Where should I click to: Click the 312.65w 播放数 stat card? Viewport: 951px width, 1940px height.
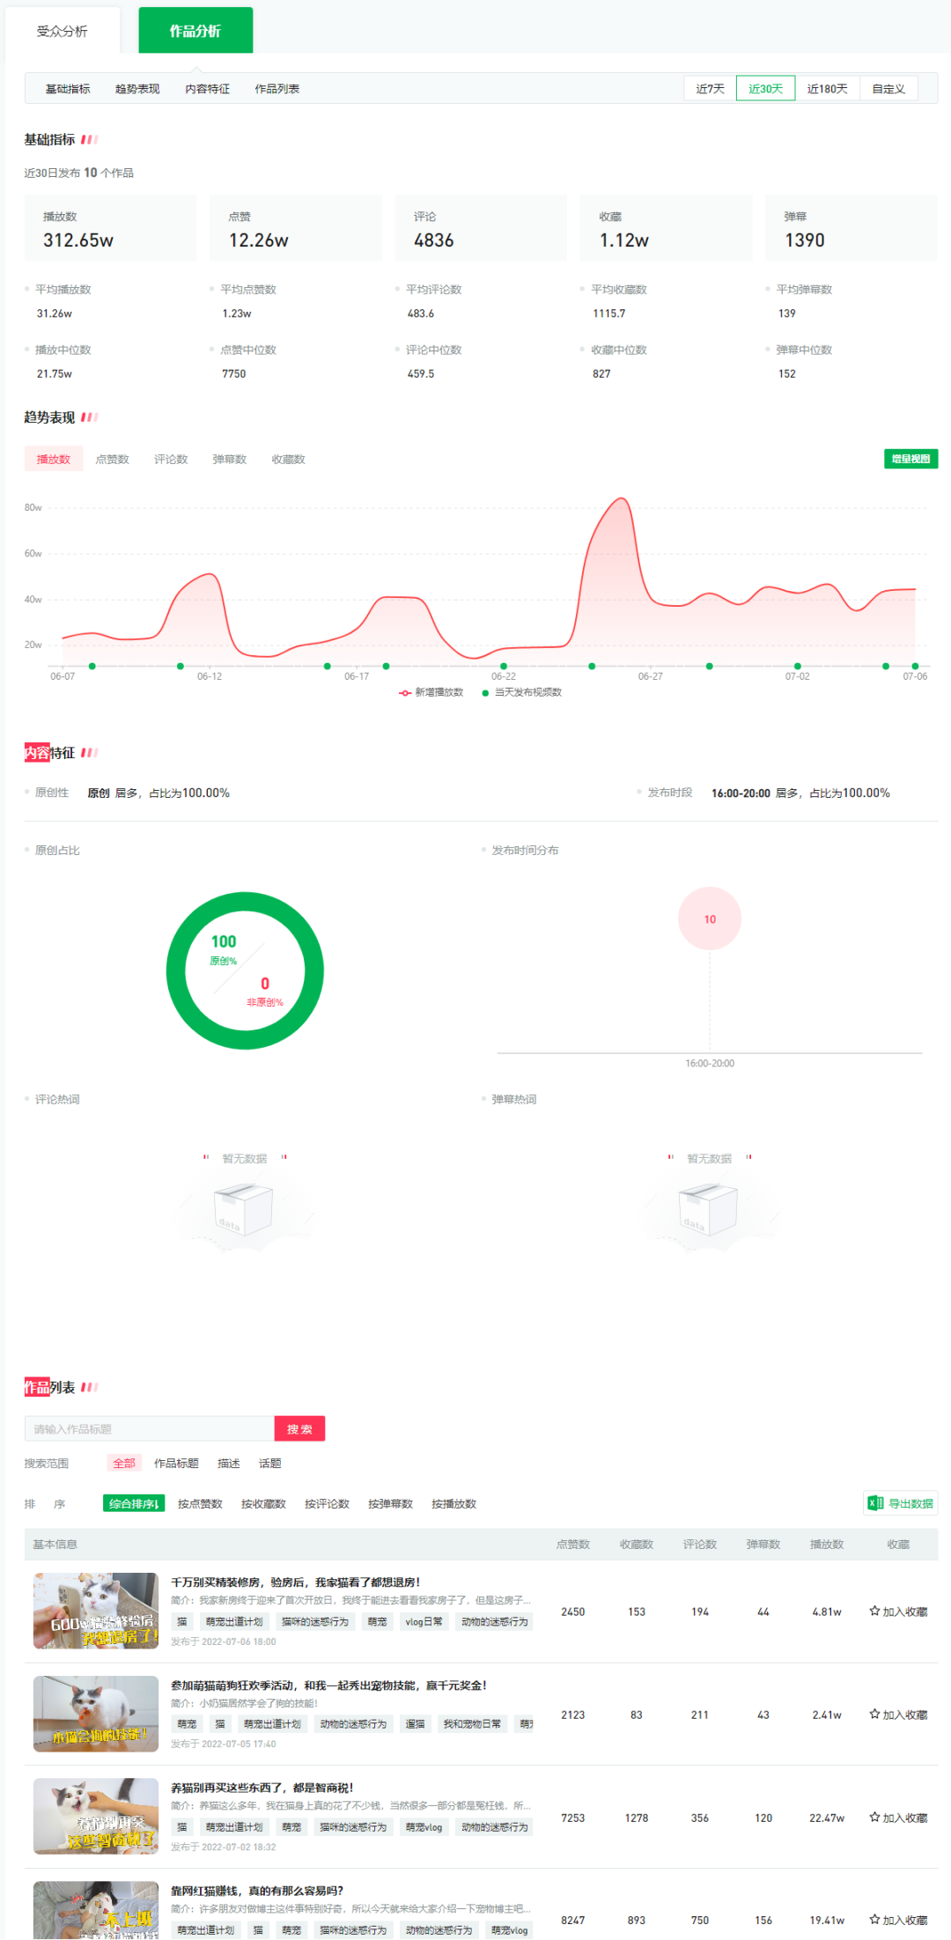[110, 228]
